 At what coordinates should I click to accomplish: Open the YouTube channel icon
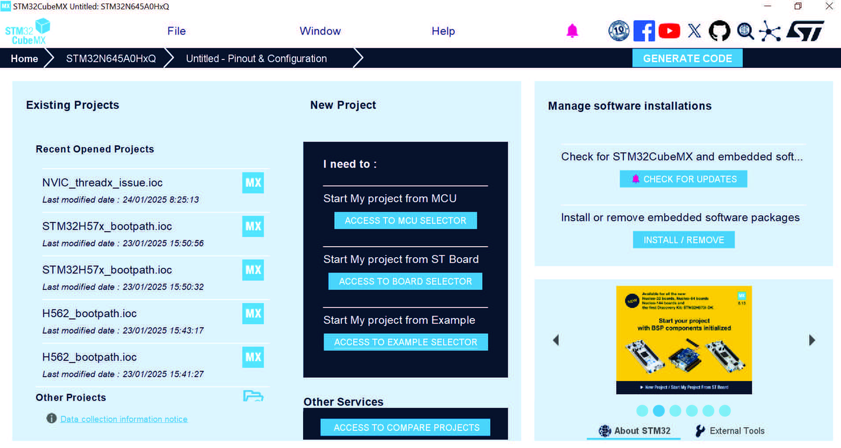point(669,31)
